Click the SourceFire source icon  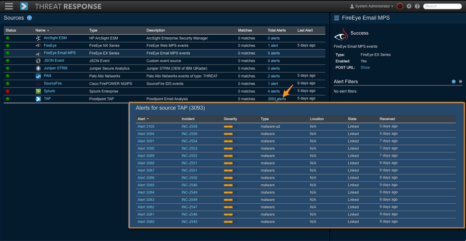coord(38,84)
